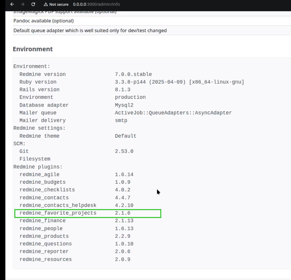Click the redmine_agile version 1.6.14

tap(124, 175)
